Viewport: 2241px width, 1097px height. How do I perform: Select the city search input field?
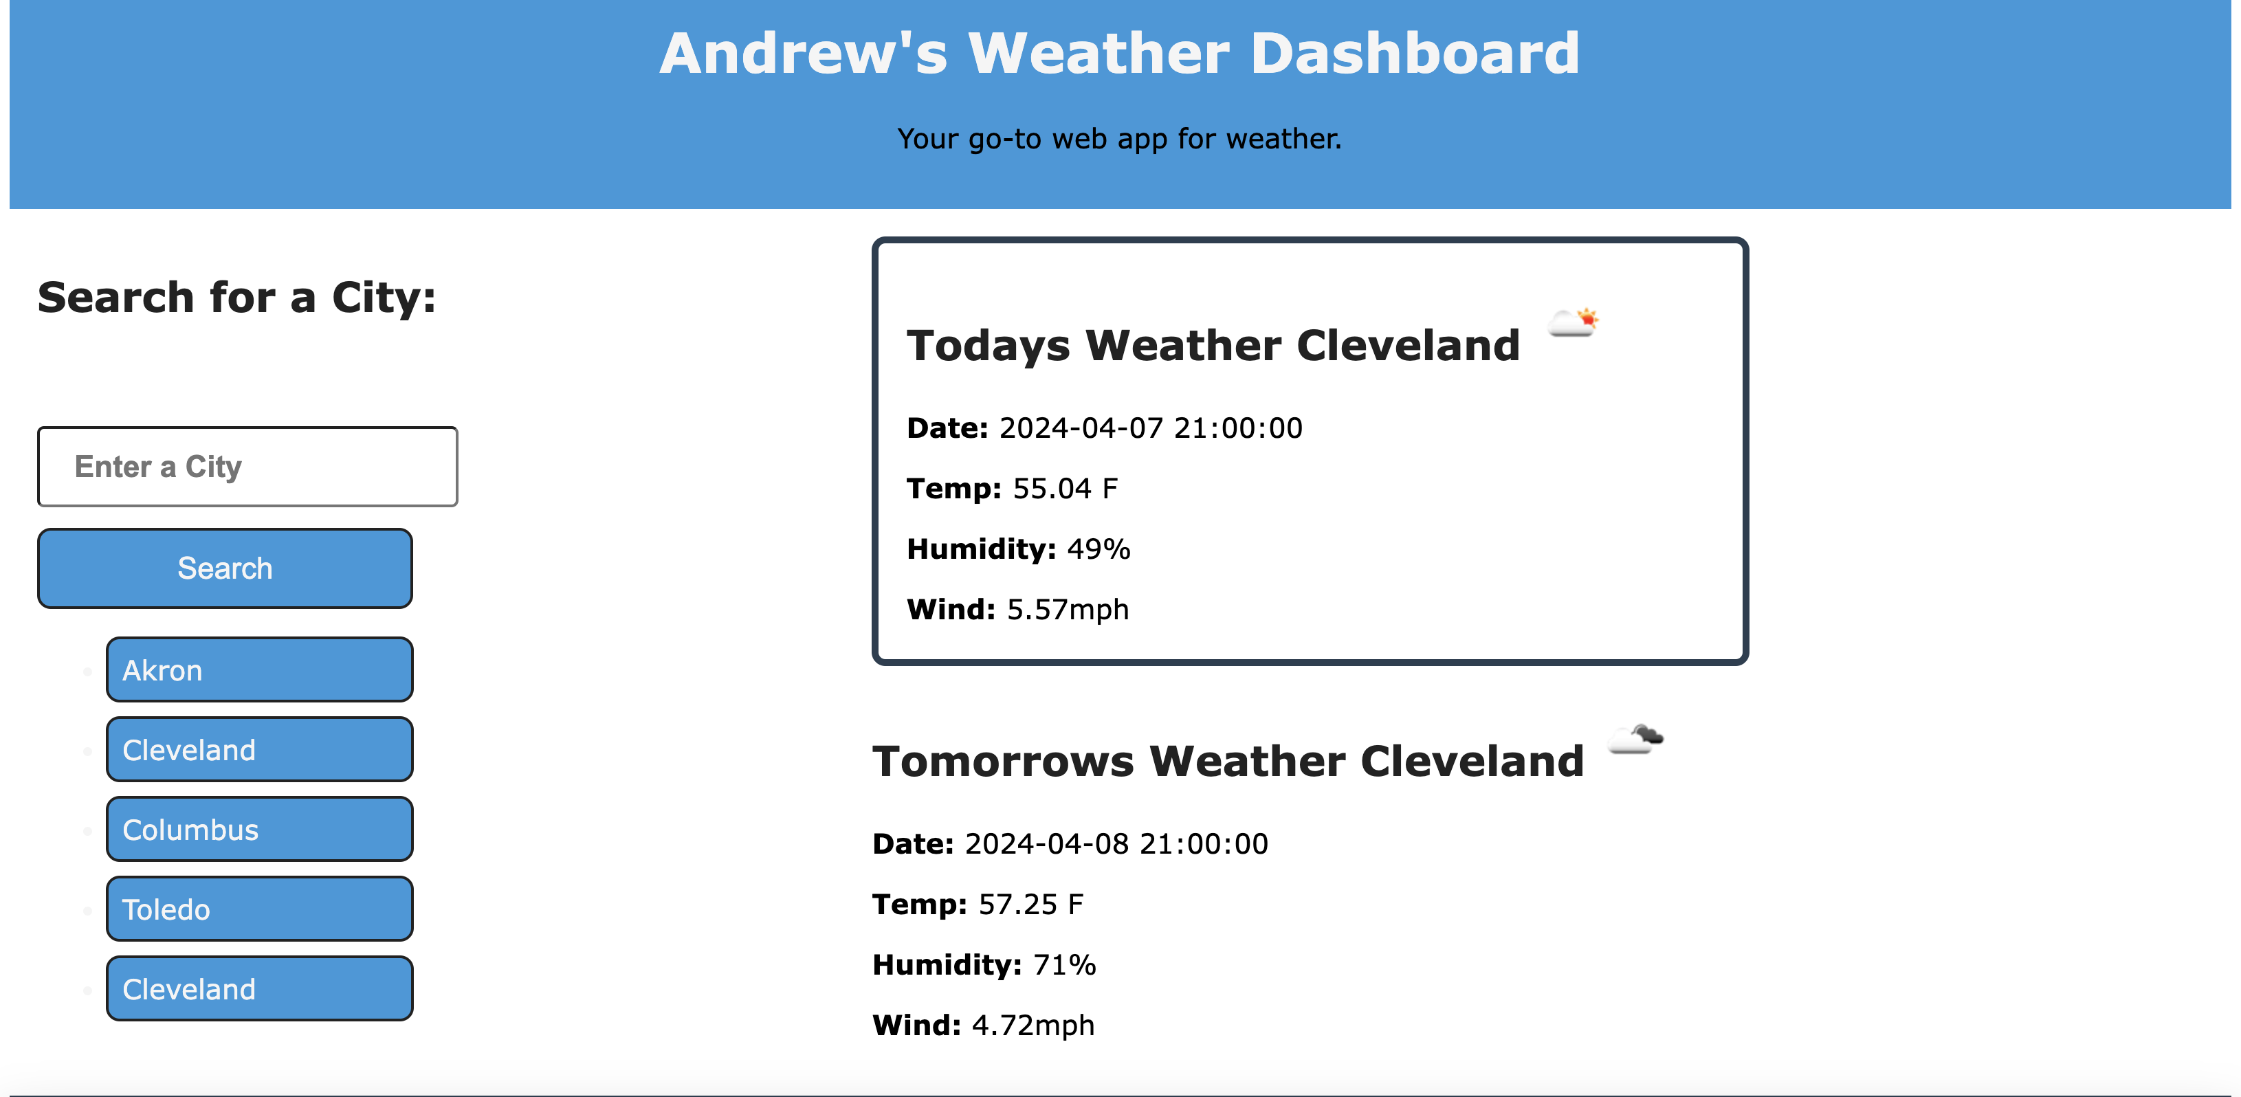pyautogui.click(x=249, y=464)
